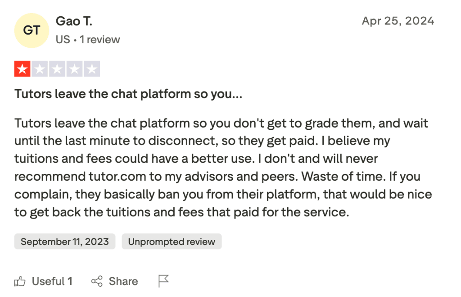Click the thumbs-up Useful icon
This screenshot has height=297, width=461.
(20, 281)
